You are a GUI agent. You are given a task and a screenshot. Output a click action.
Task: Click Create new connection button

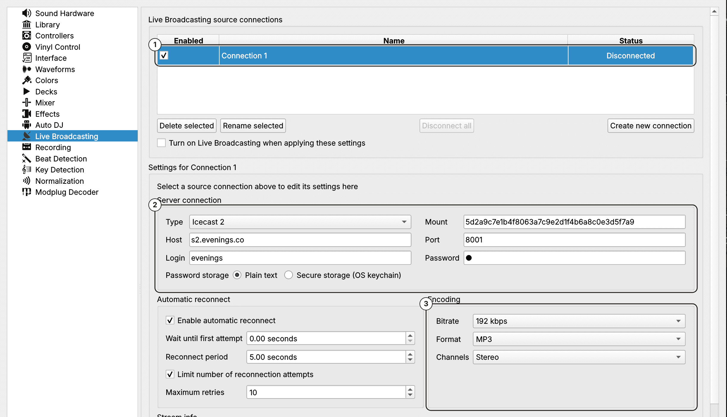click(651, 126)
